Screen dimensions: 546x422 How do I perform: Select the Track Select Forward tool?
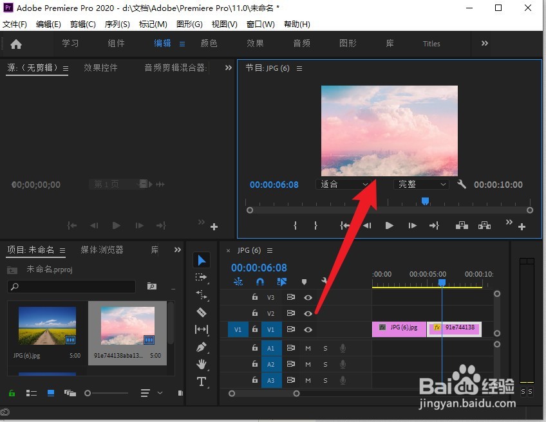pyautogui.click(x=202, y=277)
